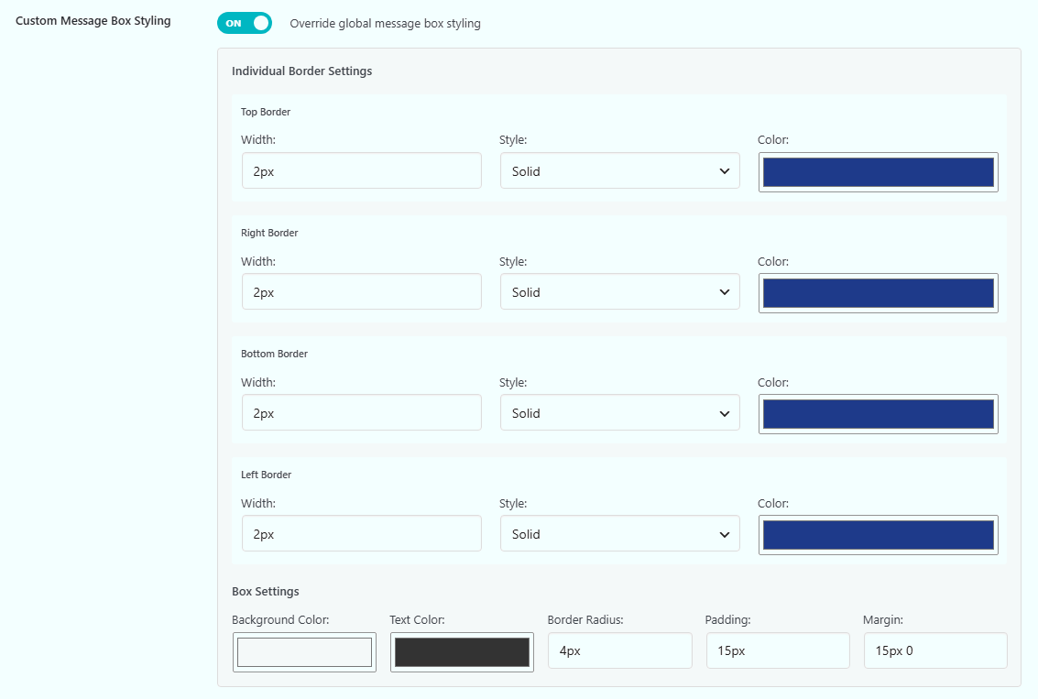Select the Margin: label

pos(883,620)
